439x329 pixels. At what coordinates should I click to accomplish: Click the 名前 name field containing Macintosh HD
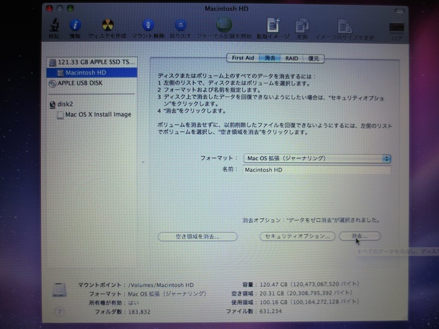tap(317, 170)
